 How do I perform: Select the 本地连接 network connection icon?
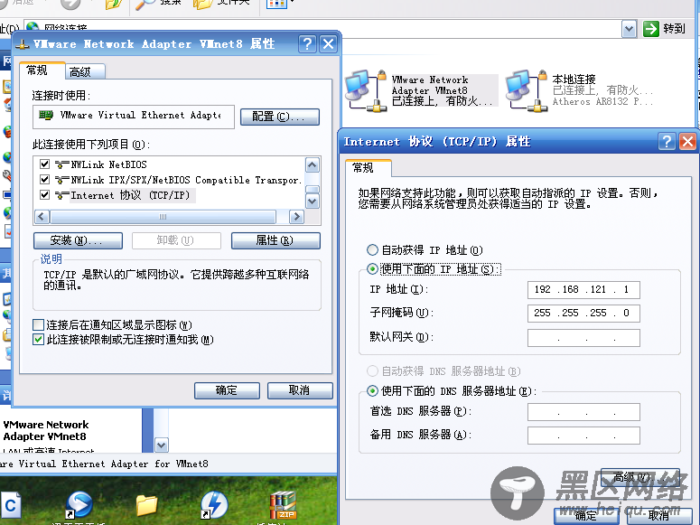coord(527,90)
